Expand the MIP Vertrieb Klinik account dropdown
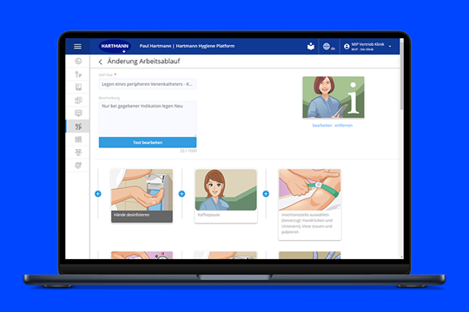Viewport: 469px width, 312px height. click(367, 47)
